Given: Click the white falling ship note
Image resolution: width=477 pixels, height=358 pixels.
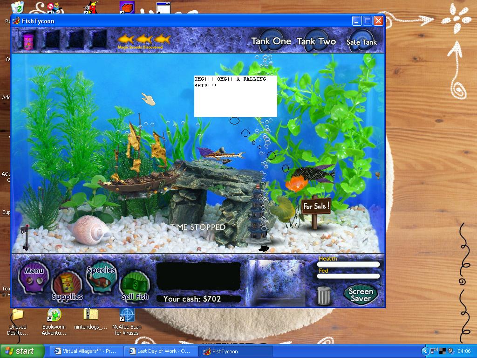Looking at the screenshot, I should pos(235,96).
